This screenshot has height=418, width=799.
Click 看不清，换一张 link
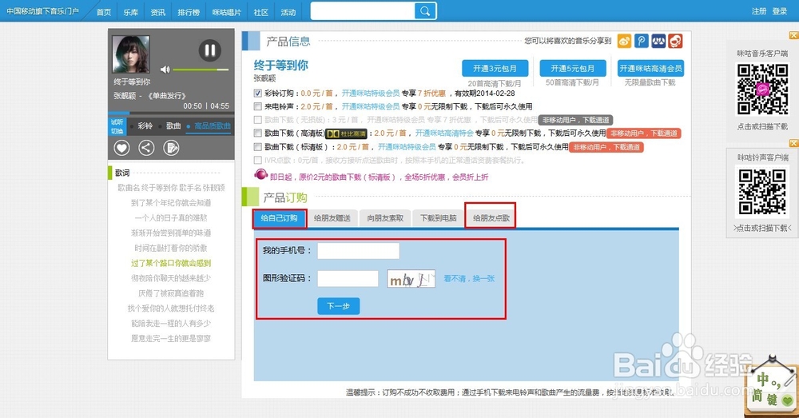[469, 279]
